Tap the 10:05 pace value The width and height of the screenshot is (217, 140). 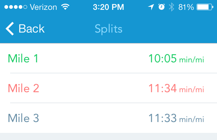(x=162, y=59)
